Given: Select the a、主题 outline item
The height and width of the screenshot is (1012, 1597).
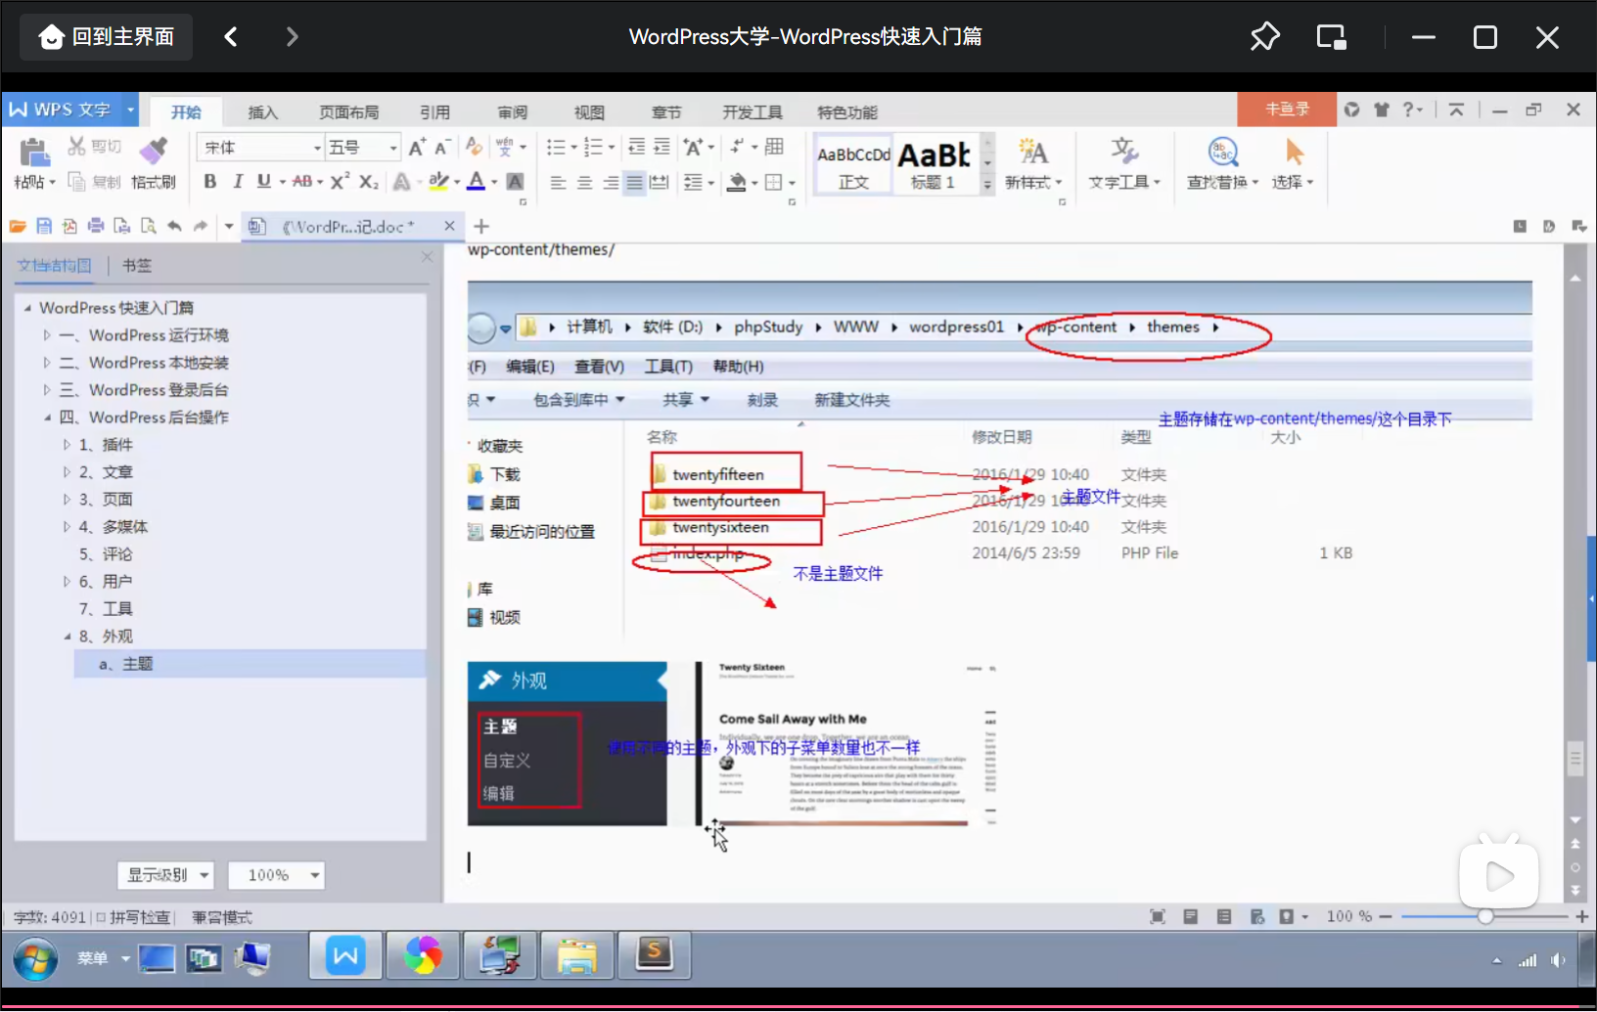Looking at the screenshot, I should click(x=251, y=664).
